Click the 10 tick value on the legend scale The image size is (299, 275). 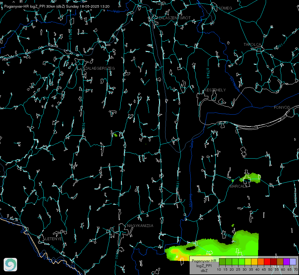point(219,269)
